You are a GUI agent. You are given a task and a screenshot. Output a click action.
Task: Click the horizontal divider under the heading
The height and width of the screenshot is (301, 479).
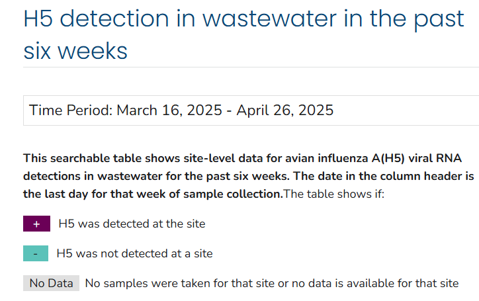tap(251, 67)
